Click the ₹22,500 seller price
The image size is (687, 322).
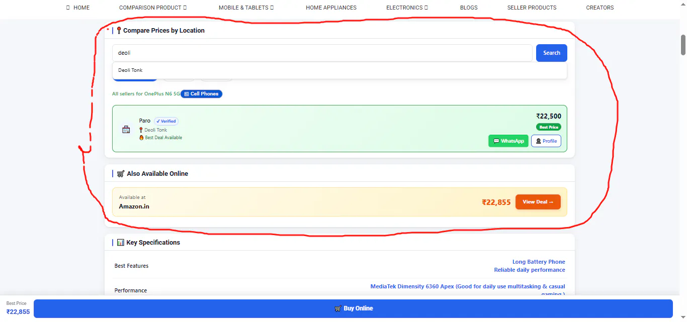[549, 117]
